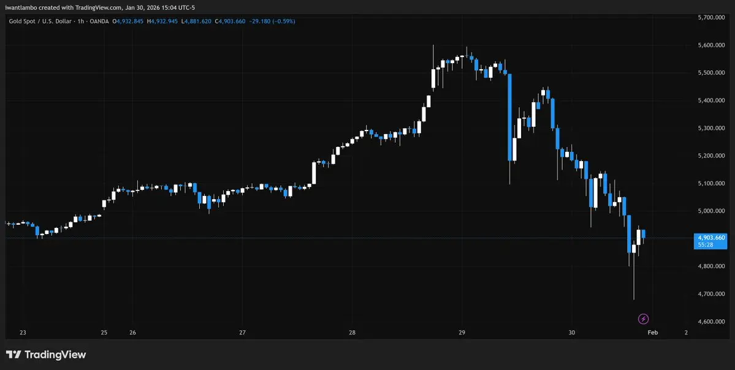
Task: Click the Feb label on time axis
Action: coord(652,333)
